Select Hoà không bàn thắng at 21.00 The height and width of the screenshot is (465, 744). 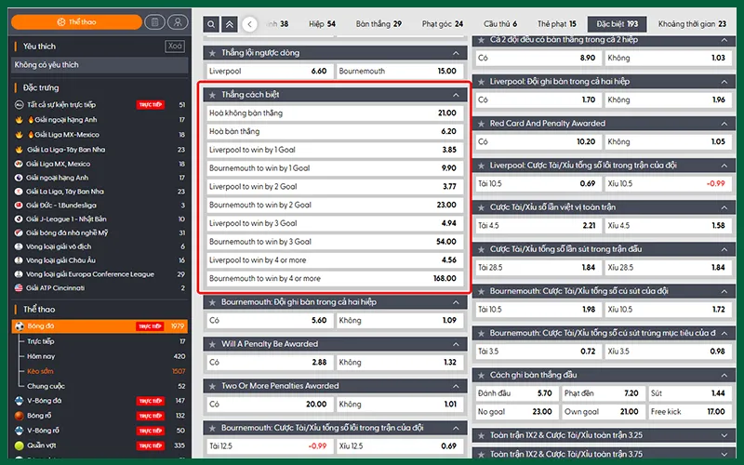[x=335, y=113]
